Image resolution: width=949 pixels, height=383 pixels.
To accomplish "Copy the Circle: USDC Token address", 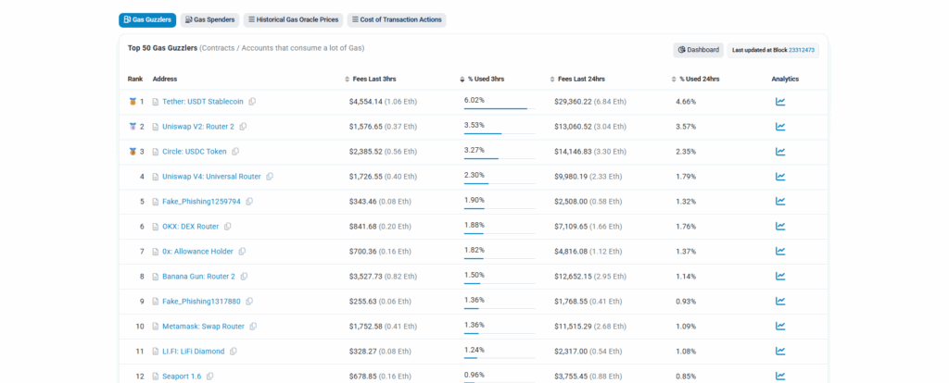I will [235, 152].
